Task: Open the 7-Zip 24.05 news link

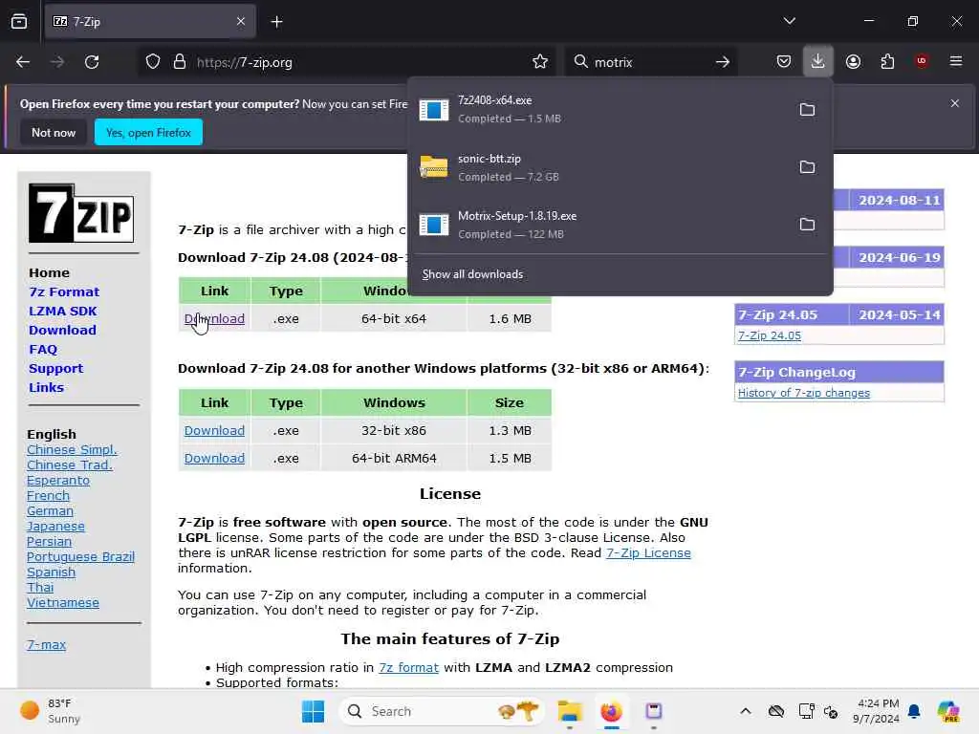Action: click(770, 335)
